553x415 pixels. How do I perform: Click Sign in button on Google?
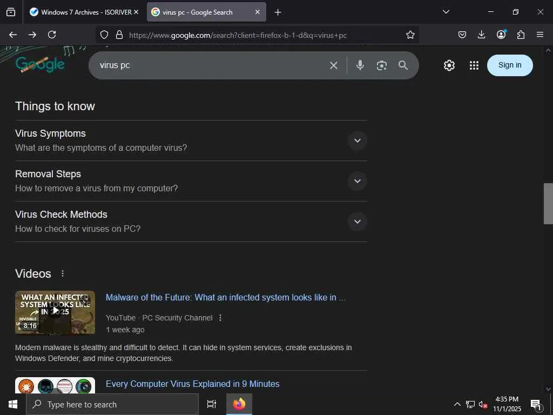point(510,65)
